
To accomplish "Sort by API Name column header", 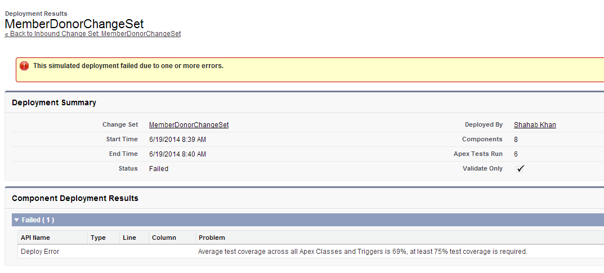I will coord(35,238).
